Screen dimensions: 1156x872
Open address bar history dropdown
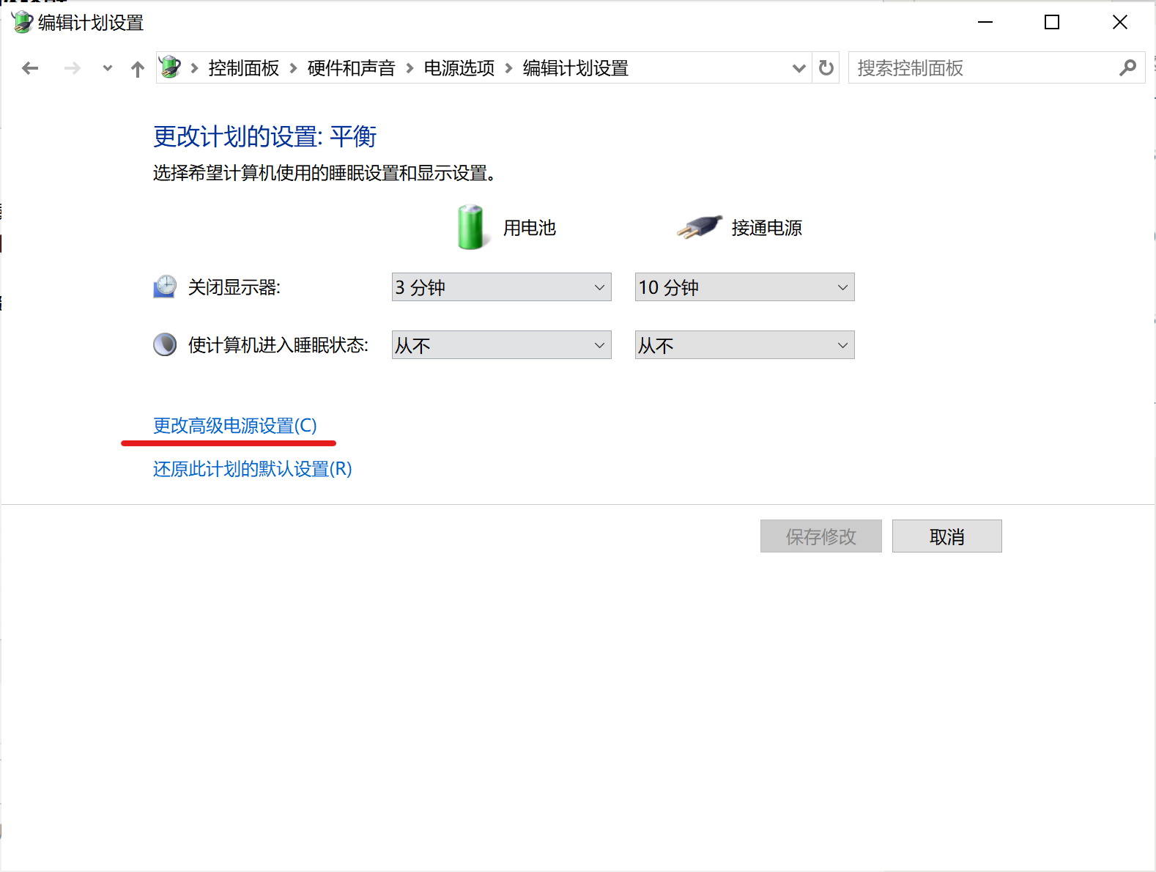799,68
